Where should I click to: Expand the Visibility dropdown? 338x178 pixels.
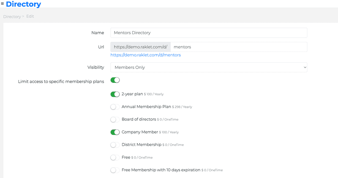coord(209,67)
